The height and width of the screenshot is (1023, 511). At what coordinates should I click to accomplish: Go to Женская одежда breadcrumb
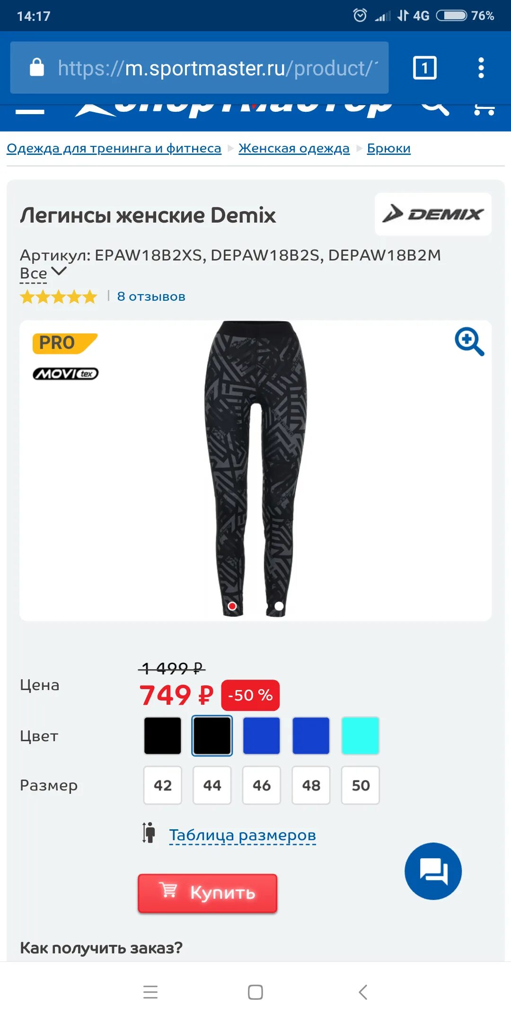tap(294, 148)
